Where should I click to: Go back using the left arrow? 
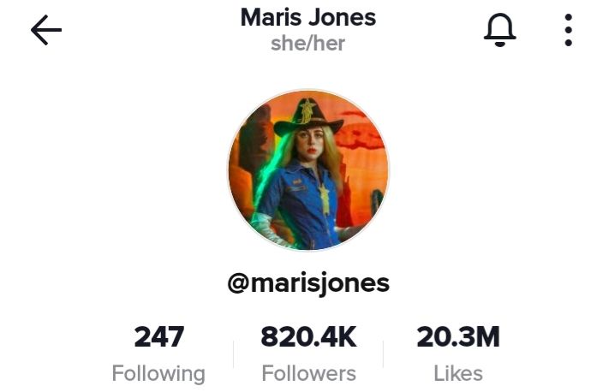pos(46,30)
